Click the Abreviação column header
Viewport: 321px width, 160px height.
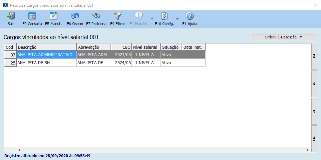(x=94, y=47)
